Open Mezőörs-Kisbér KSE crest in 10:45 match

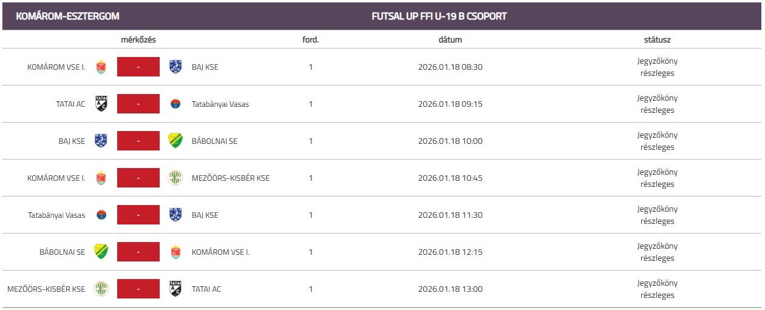point(175,178)
